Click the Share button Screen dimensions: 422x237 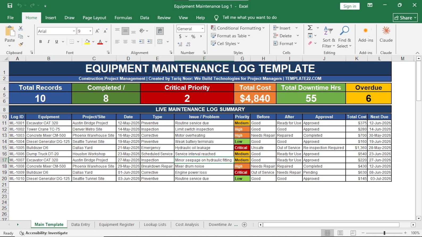coord(405,18)
